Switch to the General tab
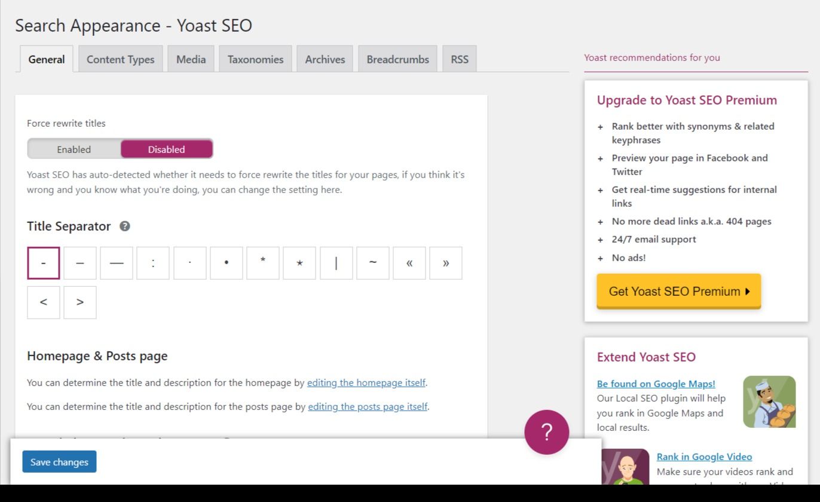 pos(47,59)
